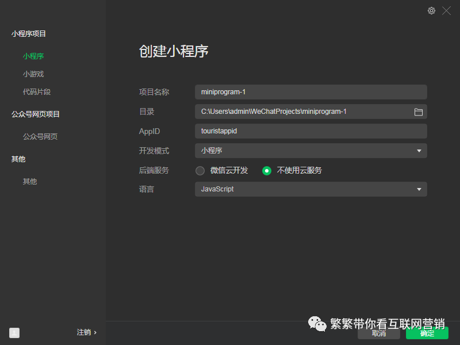Click the 项目名称 input showing miniprogram-1
Image resolution: width=460 pixels, height=345 pixels.
pos(310,92)
